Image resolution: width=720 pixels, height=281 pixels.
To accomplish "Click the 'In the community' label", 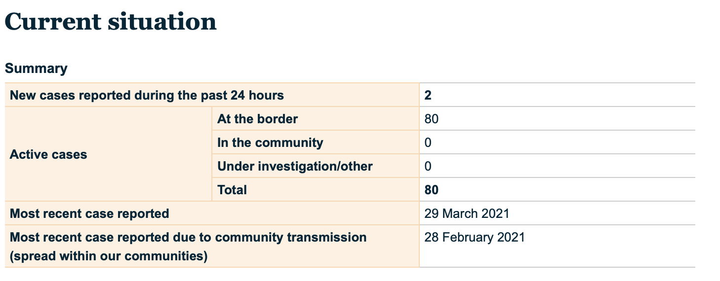I will point(270,142).
